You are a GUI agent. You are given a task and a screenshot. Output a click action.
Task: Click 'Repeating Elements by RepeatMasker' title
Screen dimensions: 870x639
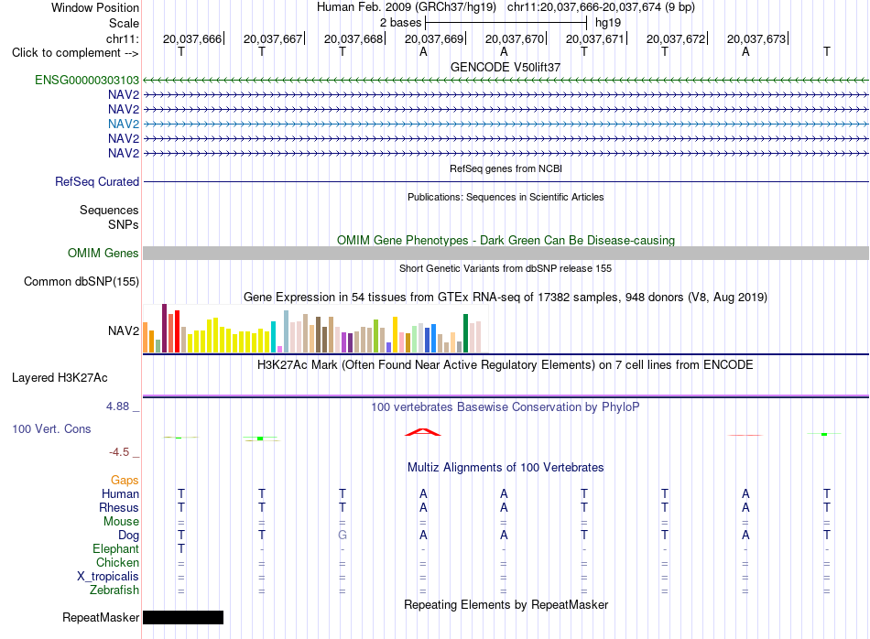pos(506,604)
